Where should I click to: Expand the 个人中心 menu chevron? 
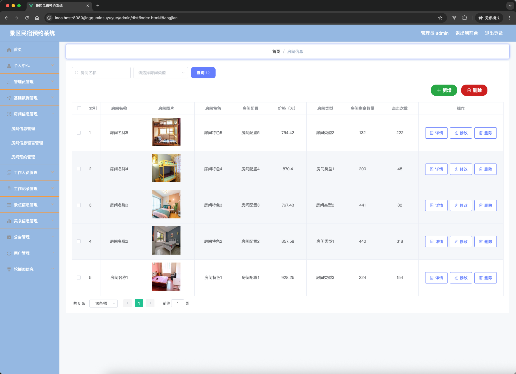[x=52, y=66]
